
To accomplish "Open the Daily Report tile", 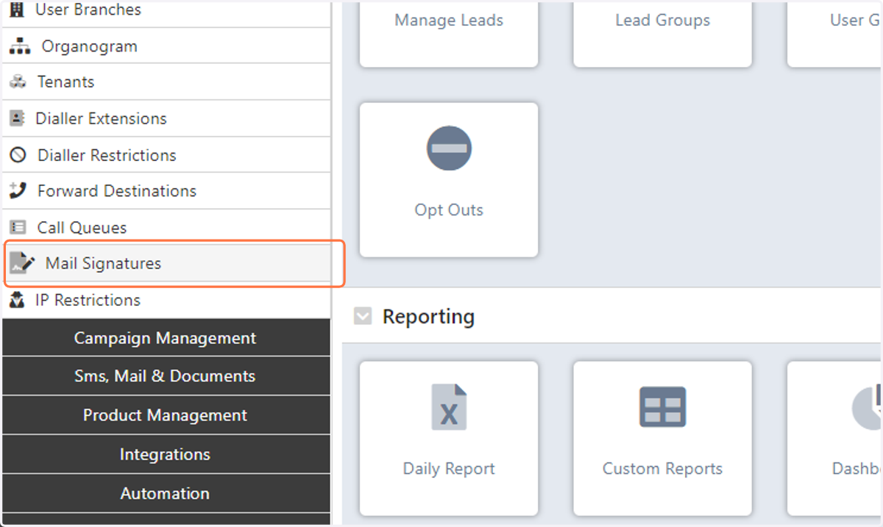I will click(449, 438).
